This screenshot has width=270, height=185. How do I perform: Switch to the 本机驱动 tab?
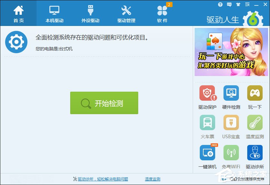tap(54, 13)
